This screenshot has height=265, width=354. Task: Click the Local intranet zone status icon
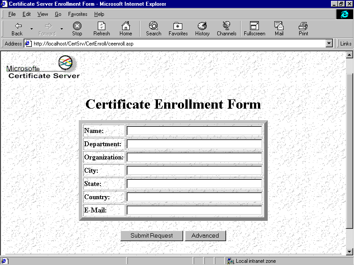tap(230, 261)
